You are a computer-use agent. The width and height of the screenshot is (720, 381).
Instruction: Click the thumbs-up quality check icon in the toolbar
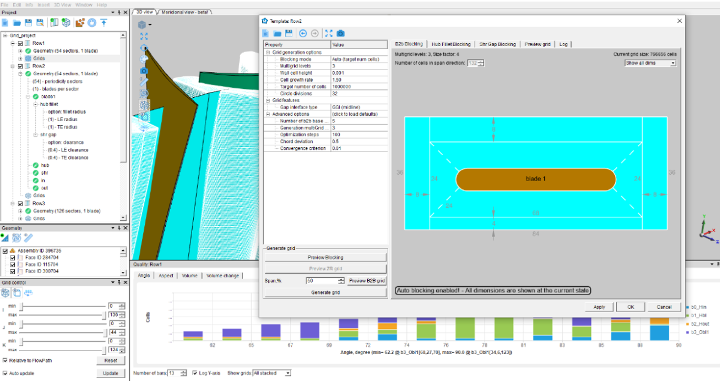pos(92,22)
